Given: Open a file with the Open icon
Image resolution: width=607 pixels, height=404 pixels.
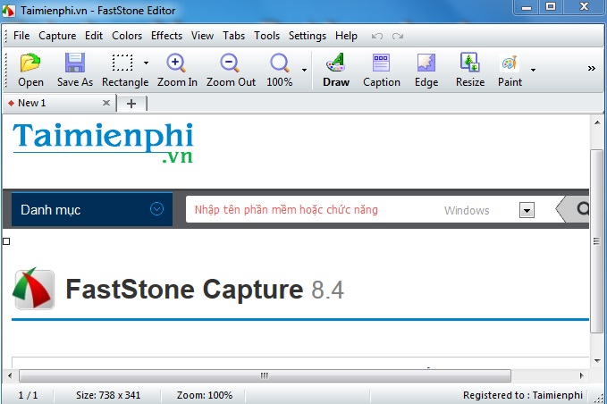Looking at the screenshot, I should coord(30,70).
